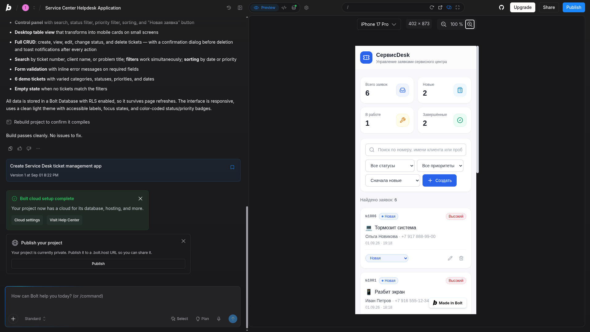The width and height of the screenshot is (590, 332).
Task: Click the Share button
Action: (549, 7)
